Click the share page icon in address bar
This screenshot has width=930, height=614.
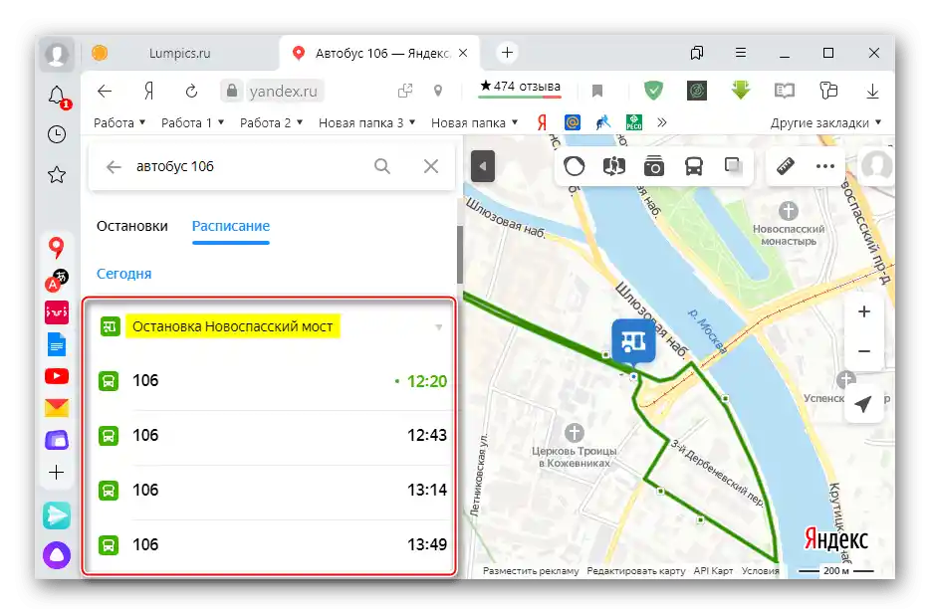[405, 91]
